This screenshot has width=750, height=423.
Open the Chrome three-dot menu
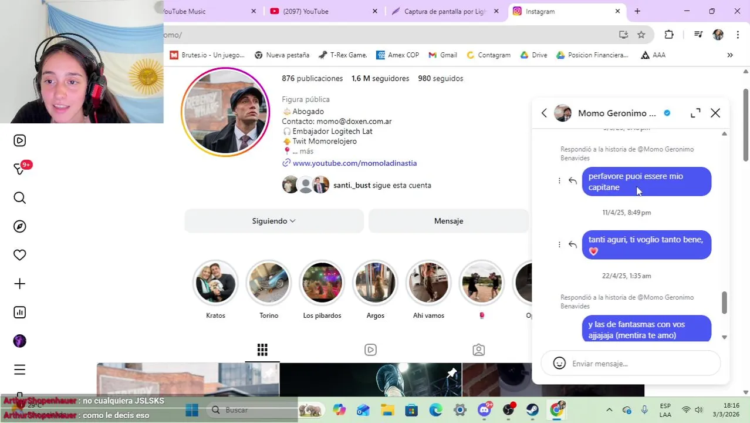coord(738,35)
